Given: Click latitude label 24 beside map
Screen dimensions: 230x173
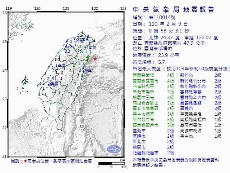Looking at the screenshot, I should 4,70.
